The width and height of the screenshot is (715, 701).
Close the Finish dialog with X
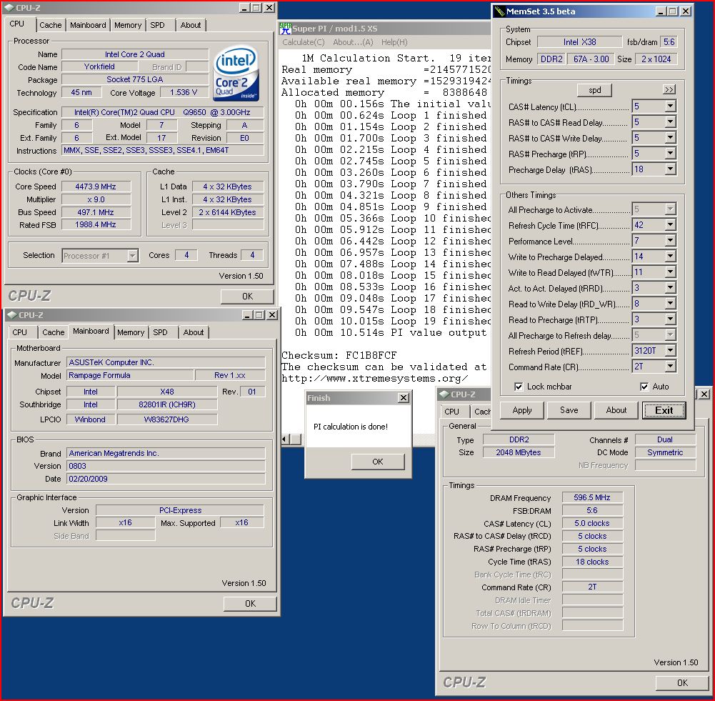[x=404, y=398]
